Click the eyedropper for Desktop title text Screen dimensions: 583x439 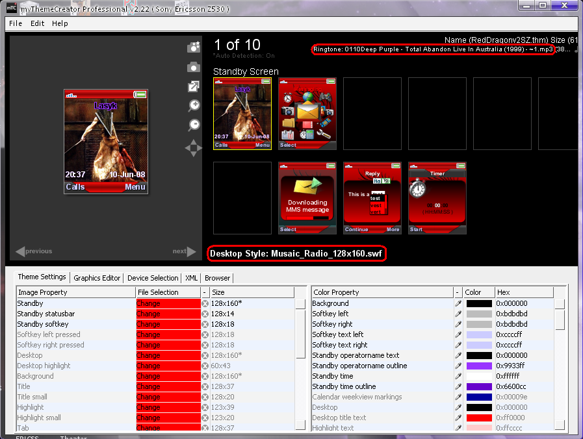[x=458, y=418]
